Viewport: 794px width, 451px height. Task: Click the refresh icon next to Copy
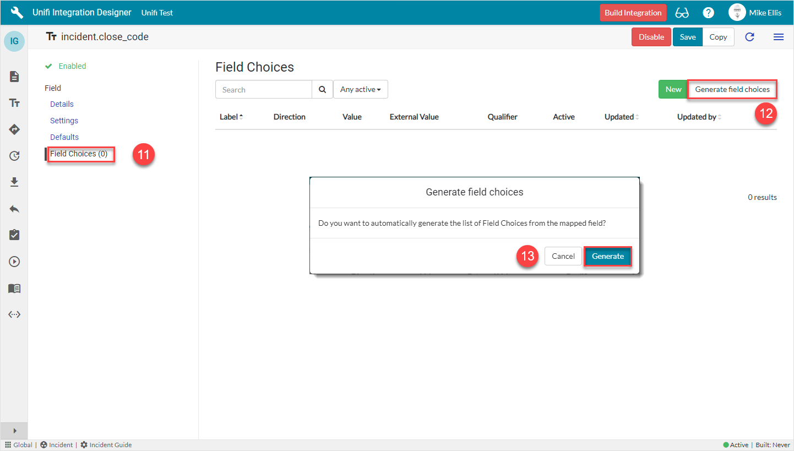(x=749, y=37)
